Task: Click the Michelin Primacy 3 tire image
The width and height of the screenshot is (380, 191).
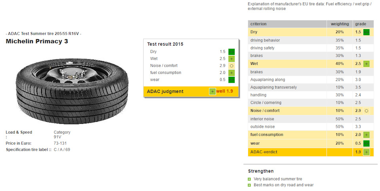Action: click(72, 91)
